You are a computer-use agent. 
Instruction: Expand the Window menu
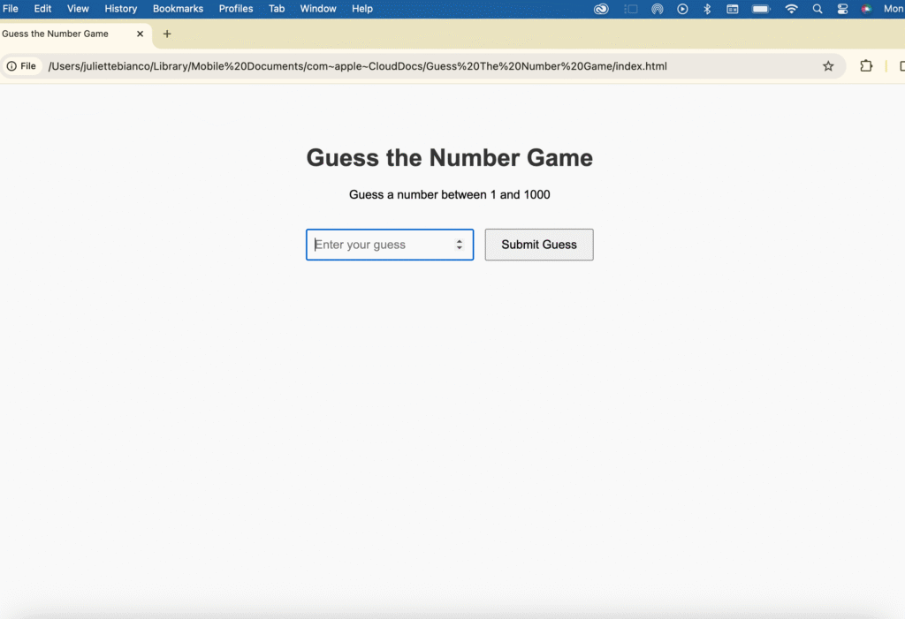tap(318, 9)
